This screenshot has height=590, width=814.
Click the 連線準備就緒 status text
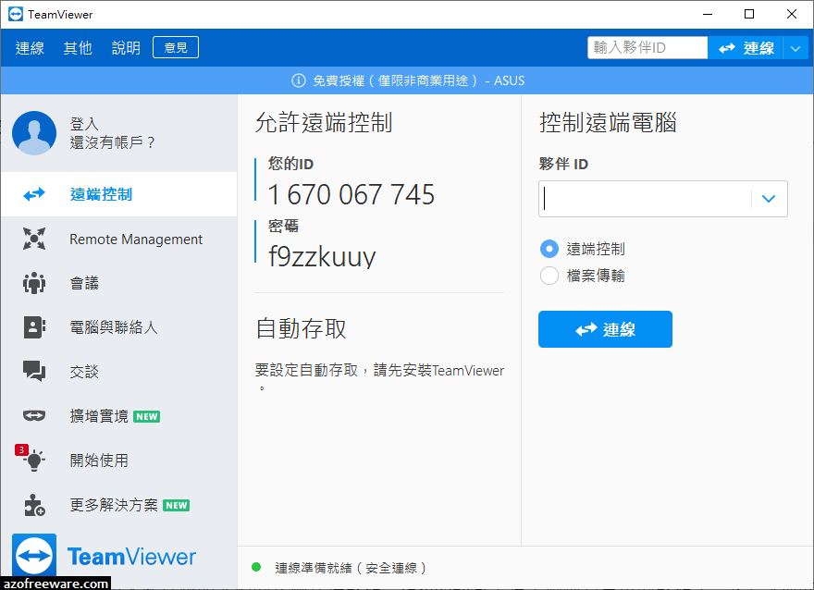pyautogui.click(x=351, y=568)
